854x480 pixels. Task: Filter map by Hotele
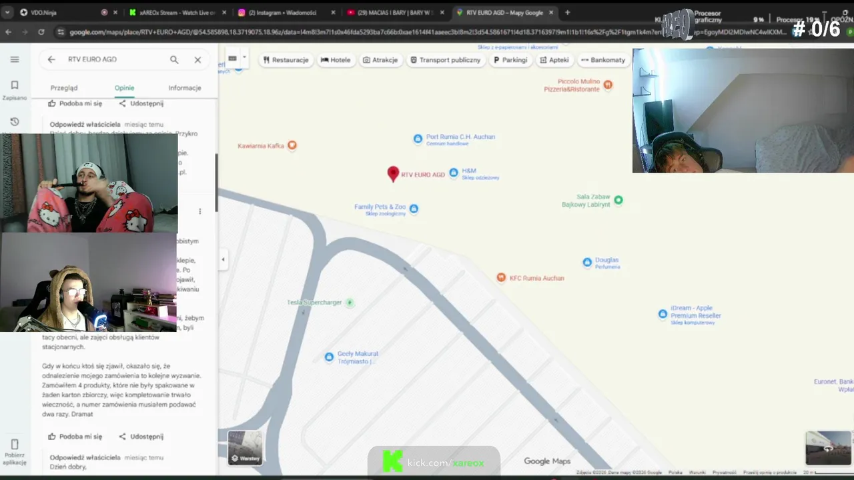[336, 60]
